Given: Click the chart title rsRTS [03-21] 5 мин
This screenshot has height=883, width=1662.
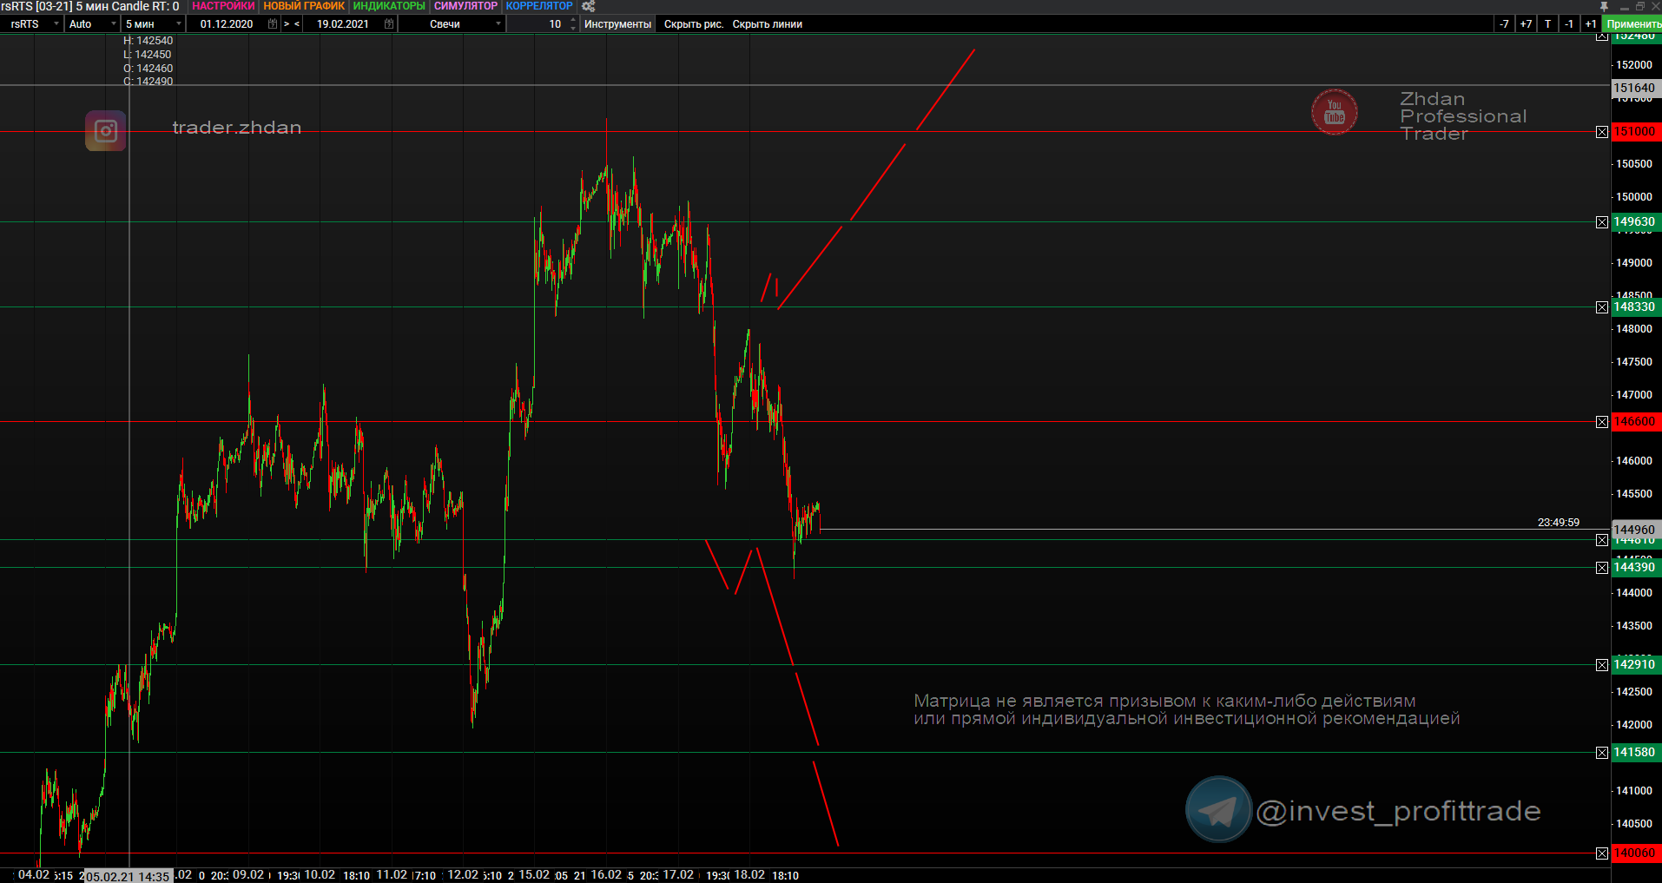Looking at the screenshot, I should coord(54,6).
